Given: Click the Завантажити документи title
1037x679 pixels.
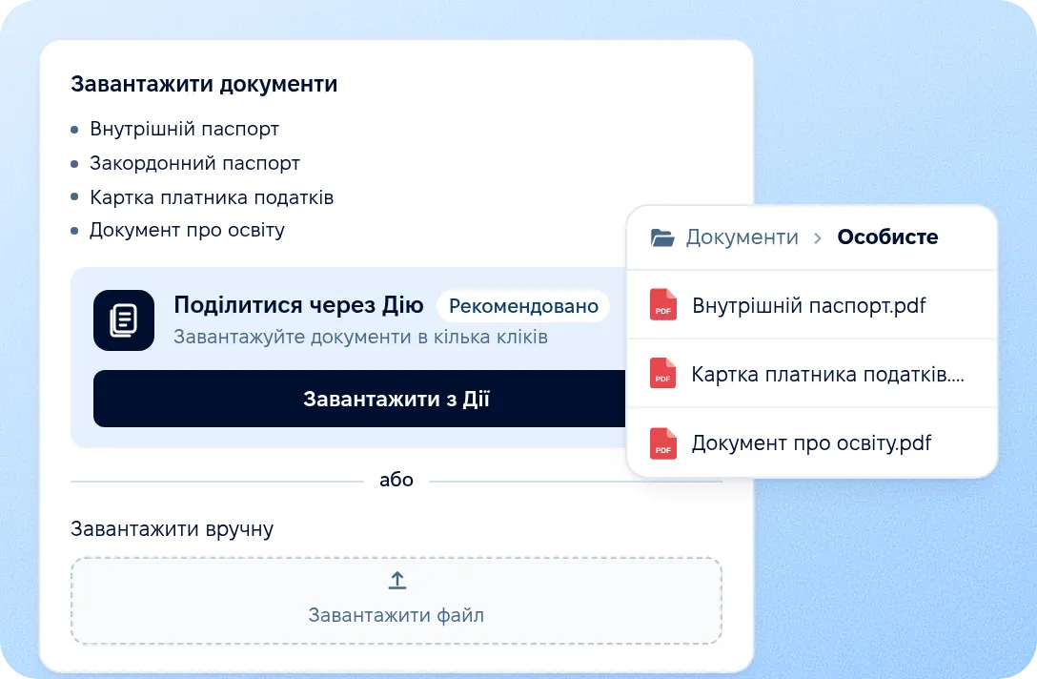Looking at the screenshot, I should 204,84.
